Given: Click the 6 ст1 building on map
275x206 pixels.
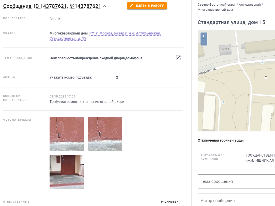Looking at the screenshot, I should click(x=225, y=49).
